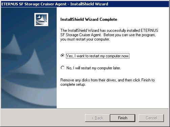
Task: Click the gray footer area beside Back
Action: (x=43, y=118)
